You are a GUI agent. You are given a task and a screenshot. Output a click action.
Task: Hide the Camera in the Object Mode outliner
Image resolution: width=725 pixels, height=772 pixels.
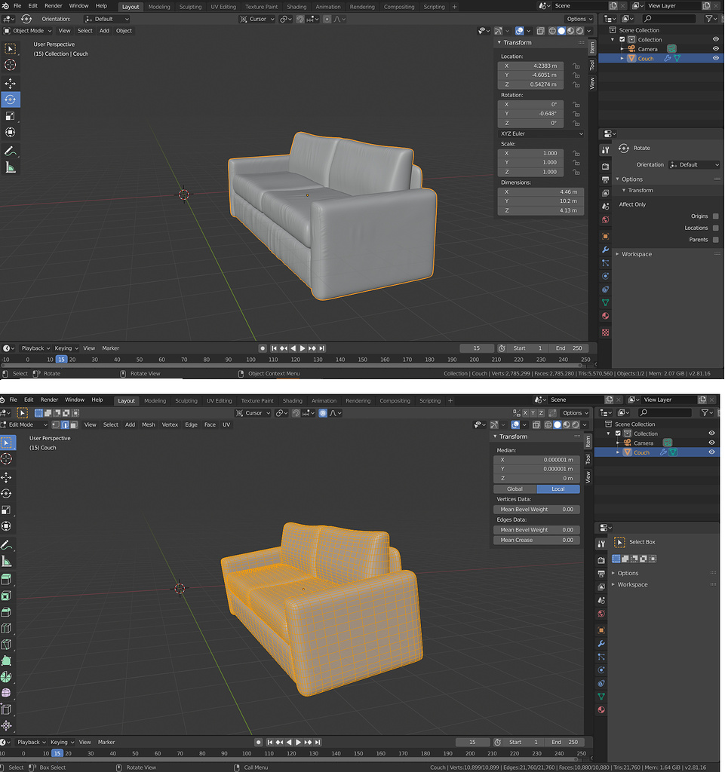pyautogui.click(x=716, y=49)
